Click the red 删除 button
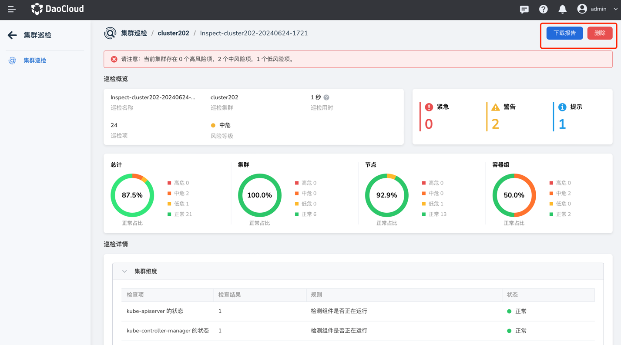 pos(600,33)
